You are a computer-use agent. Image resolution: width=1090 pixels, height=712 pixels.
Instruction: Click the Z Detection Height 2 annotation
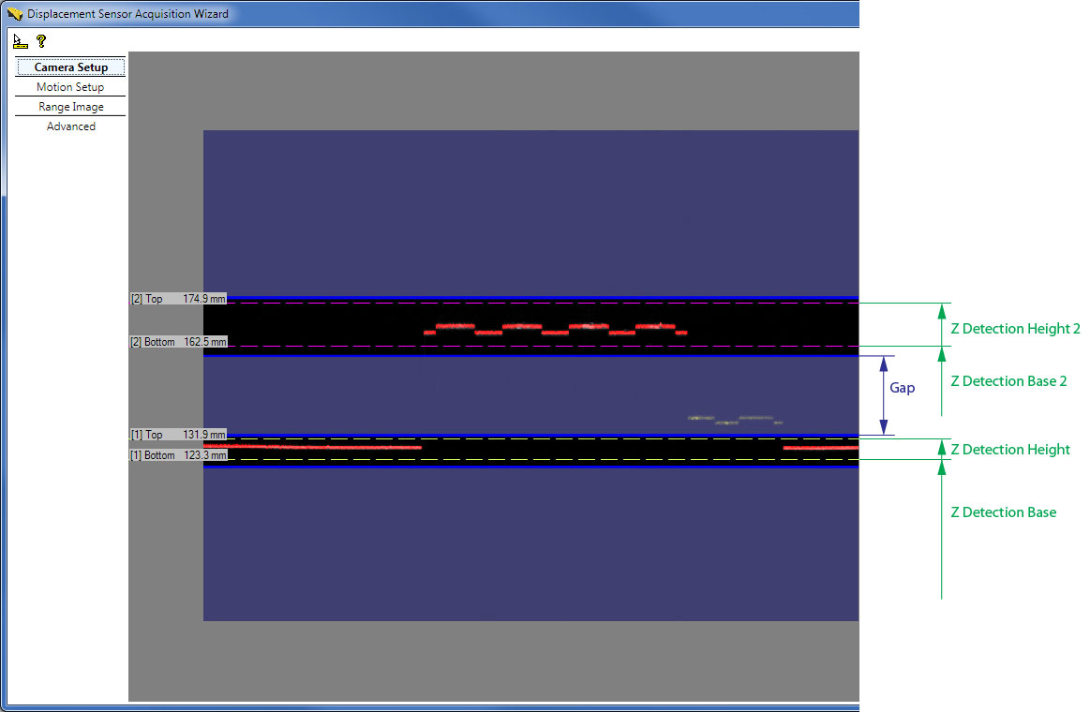pos(1015,328)
